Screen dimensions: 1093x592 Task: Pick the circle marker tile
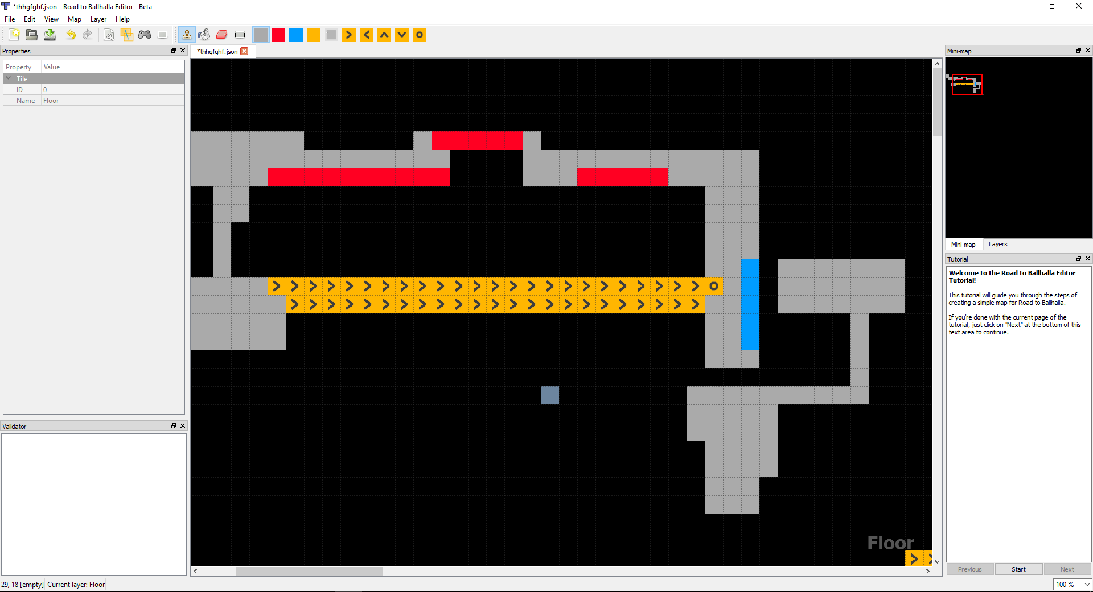tap(420, 35)
